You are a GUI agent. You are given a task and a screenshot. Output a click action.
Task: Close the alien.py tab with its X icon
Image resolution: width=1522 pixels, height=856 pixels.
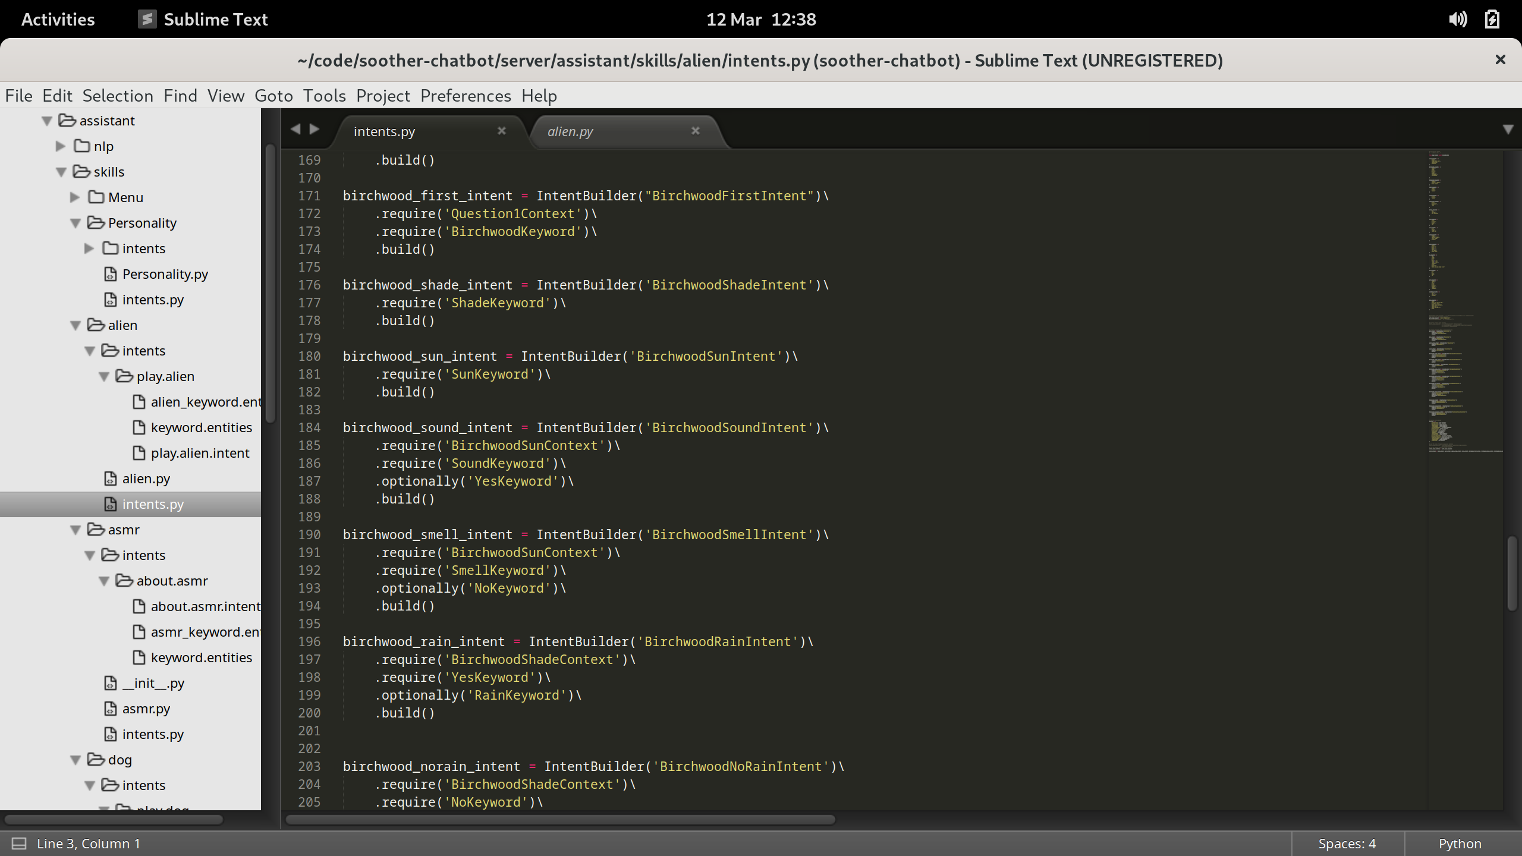[x=696, y=131]
